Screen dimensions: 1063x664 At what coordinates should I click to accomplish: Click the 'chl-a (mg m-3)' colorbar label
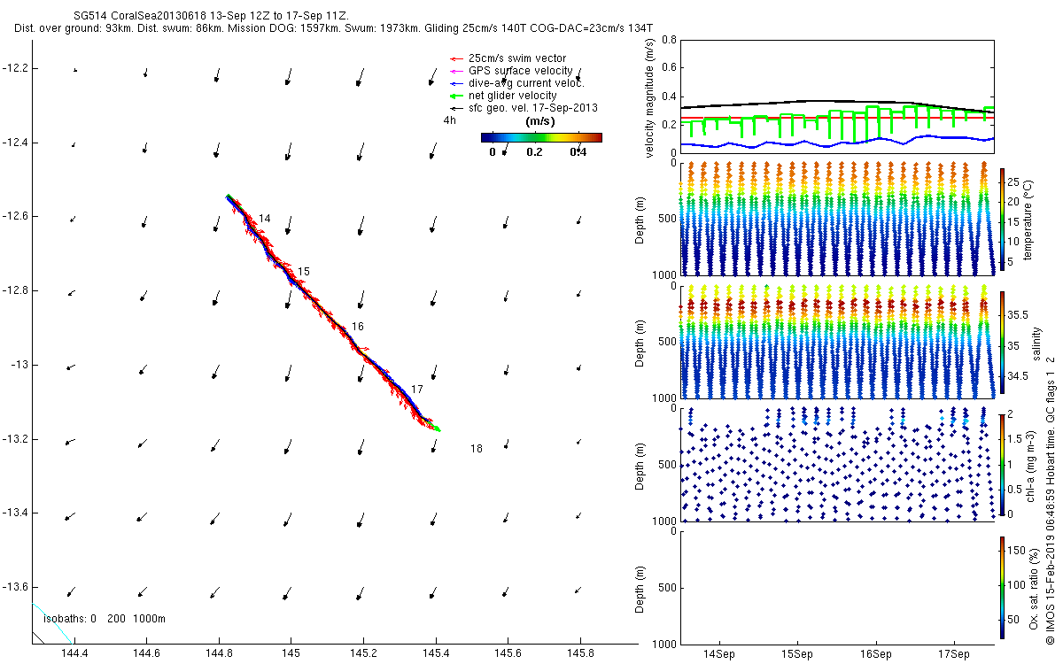coord(1031,465)
